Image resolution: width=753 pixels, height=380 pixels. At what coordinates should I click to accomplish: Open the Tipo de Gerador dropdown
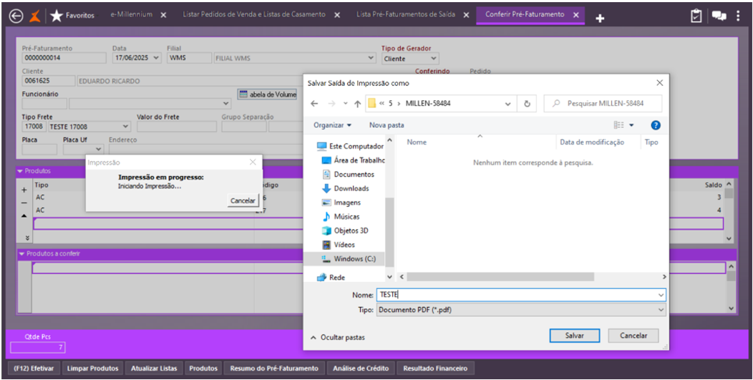pos(434,59)
